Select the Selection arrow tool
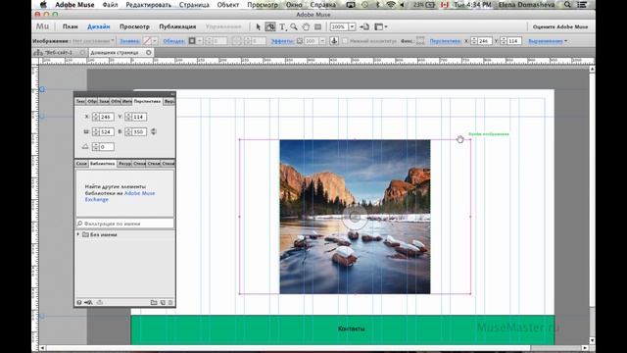Image resolution: width=627 pixels, height=353 pixels. coord(258,26)
